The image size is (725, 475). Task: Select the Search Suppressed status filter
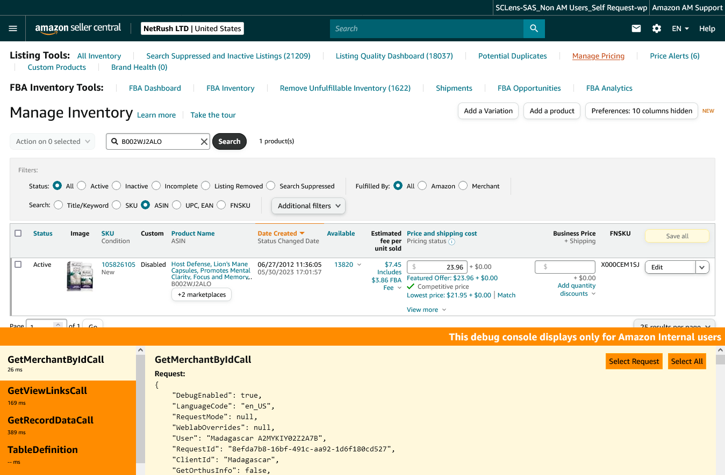click(x=271, y=186)
